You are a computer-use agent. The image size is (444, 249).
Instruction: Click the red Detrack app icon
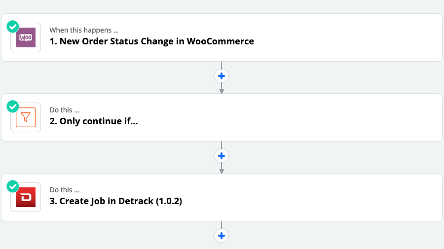[26, 197]
